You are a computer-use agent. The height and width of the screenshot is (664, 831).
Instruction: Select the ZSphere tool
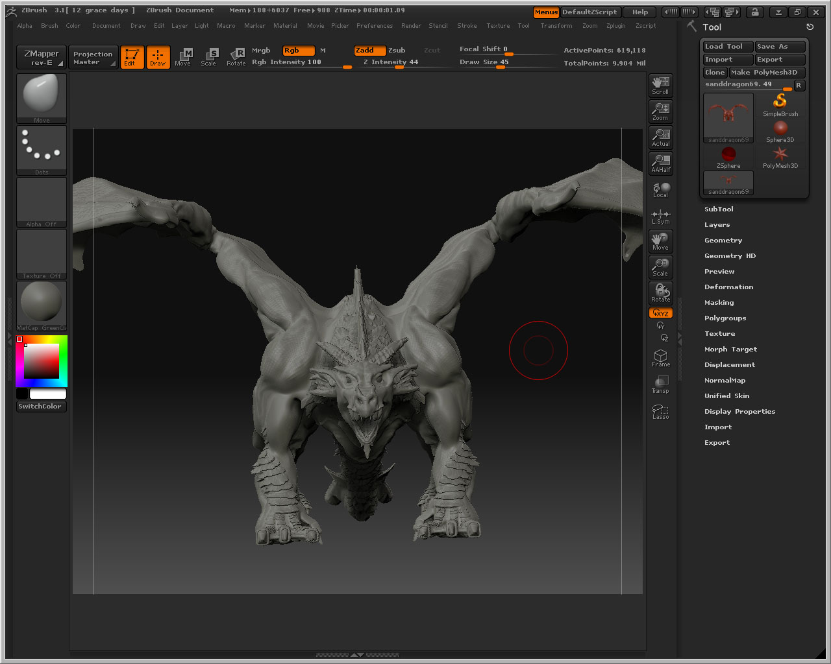tap(728, 157)
